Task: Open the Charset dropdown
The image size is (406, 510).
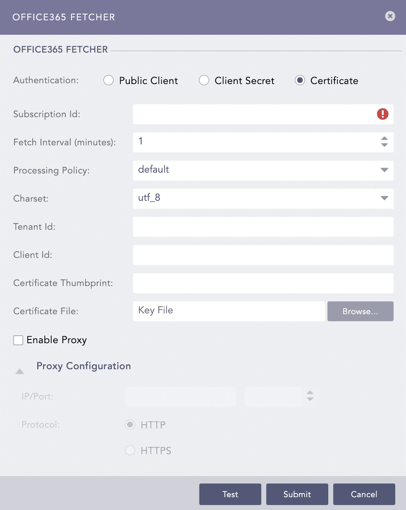Action: [x=384, y=198]
